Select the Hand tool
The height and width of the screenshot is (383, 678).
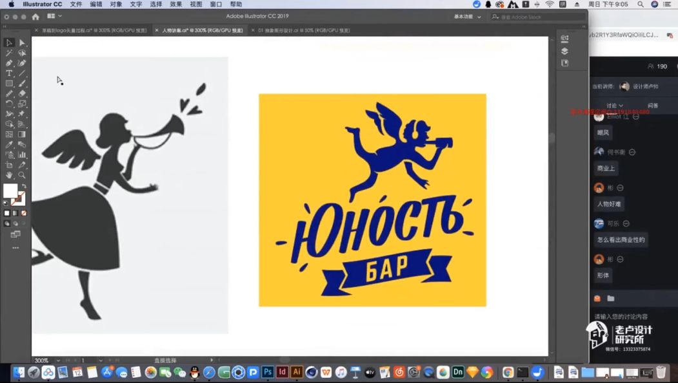(9, 175)
